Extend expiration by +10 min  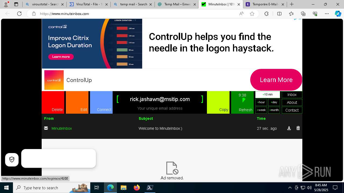[268, 95]
